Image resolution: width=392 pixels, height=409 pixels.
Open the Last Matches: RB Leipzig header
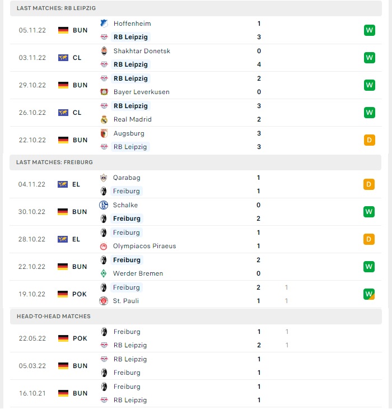[x=196, y=8]
